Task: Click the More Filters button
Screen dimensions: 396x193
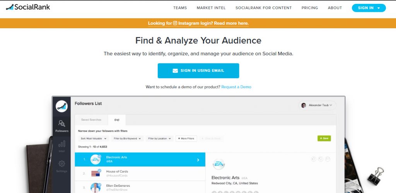Action: tap(186, 138)
